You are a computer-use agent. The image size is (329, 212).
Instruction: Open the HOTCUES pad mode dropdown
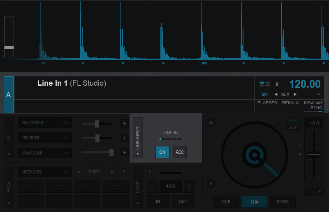coord(45,172)
